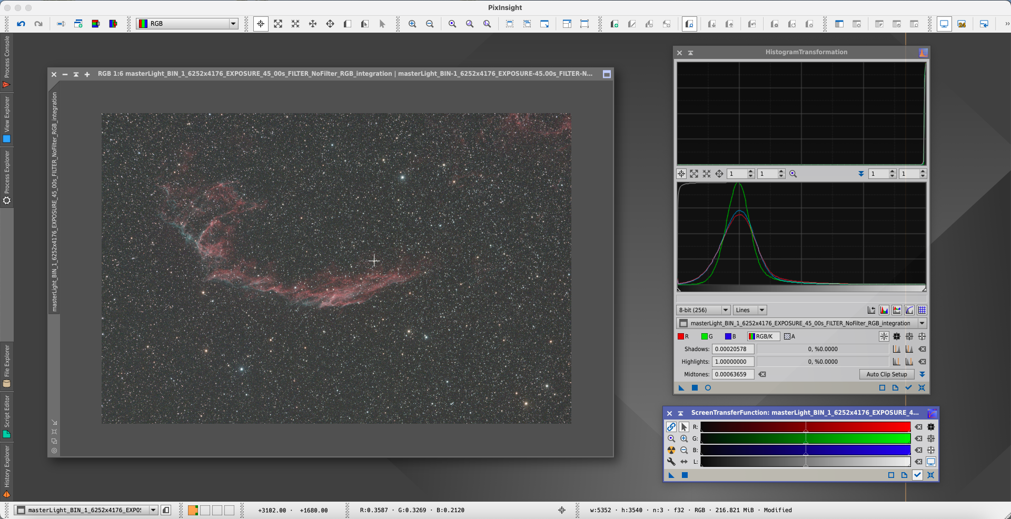Click the STF zoom-in magnifier icon

coord(684,438)
